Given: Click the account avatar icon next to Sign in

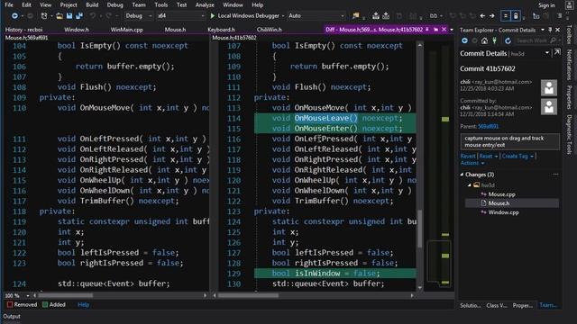Looking at the screenshot, I should click(x=569, y=5).
